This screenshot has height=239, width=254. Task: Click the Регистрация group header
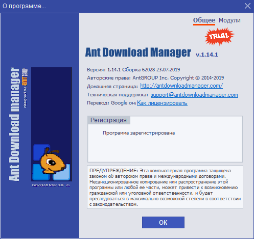pos(108,120)
